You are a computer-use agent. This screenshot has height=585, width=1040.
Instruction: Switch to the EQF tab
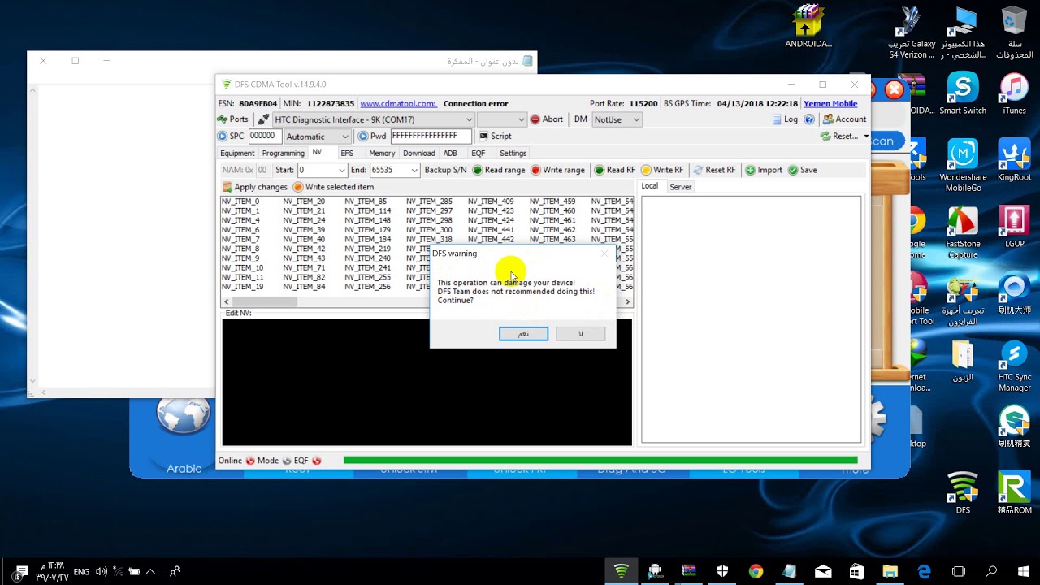pyautogui.click(x=479, y=153)
